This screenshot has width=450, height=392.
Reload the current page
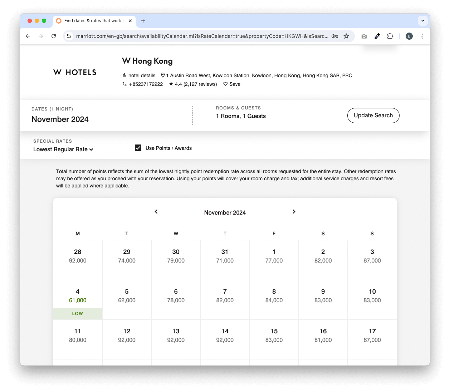tap(54, 36)
